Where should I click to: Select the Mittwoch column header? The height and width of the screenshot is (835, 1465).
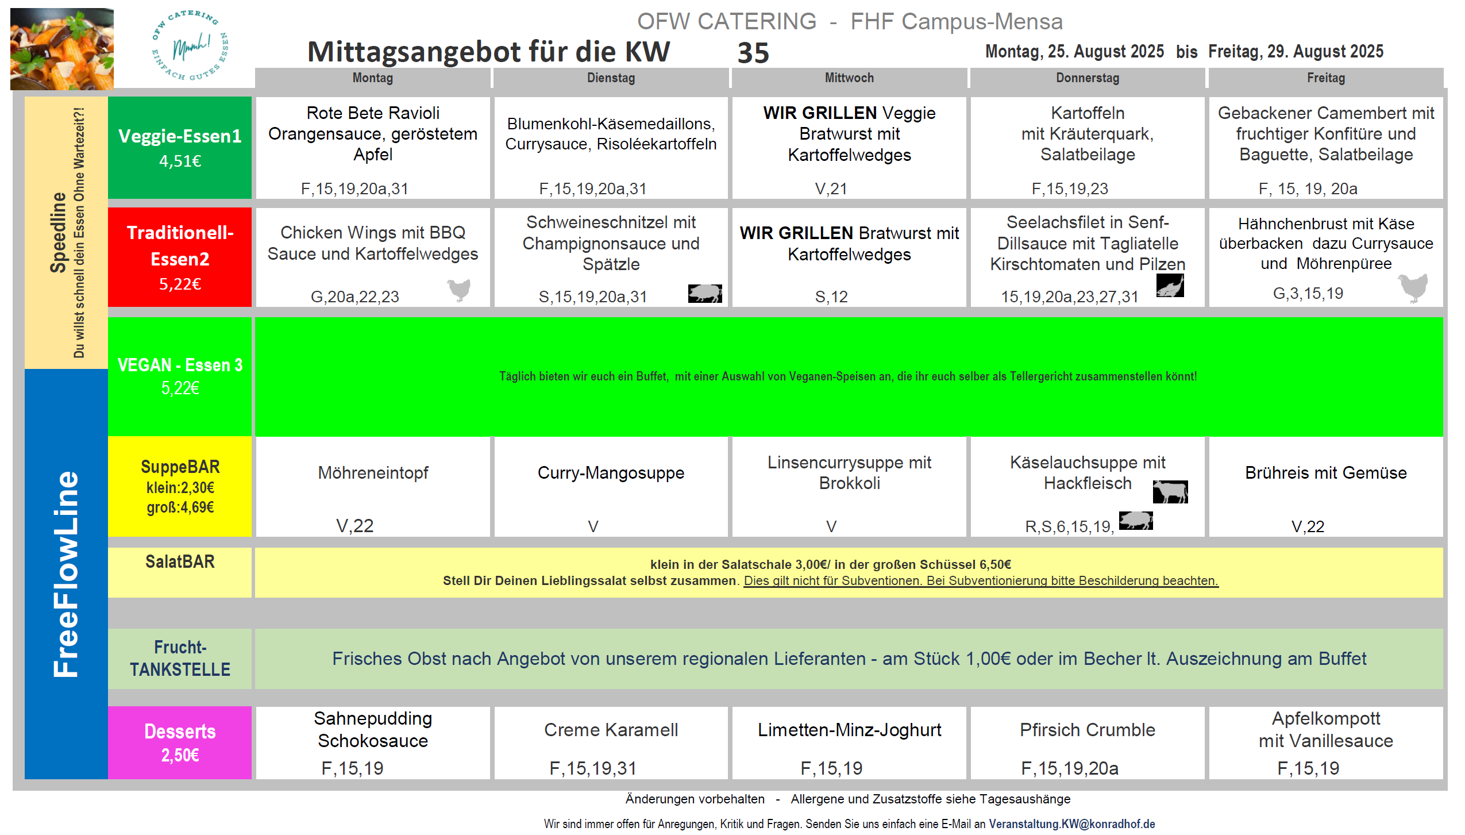click(x=849, y=78)
